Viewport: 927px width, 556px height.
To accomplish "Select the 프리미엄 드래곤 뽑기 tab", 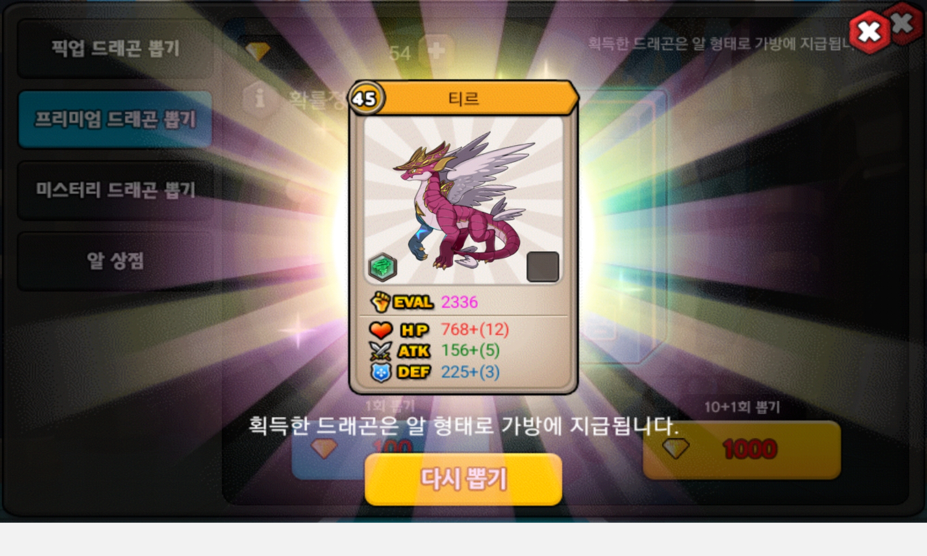I will click(115, 119).
